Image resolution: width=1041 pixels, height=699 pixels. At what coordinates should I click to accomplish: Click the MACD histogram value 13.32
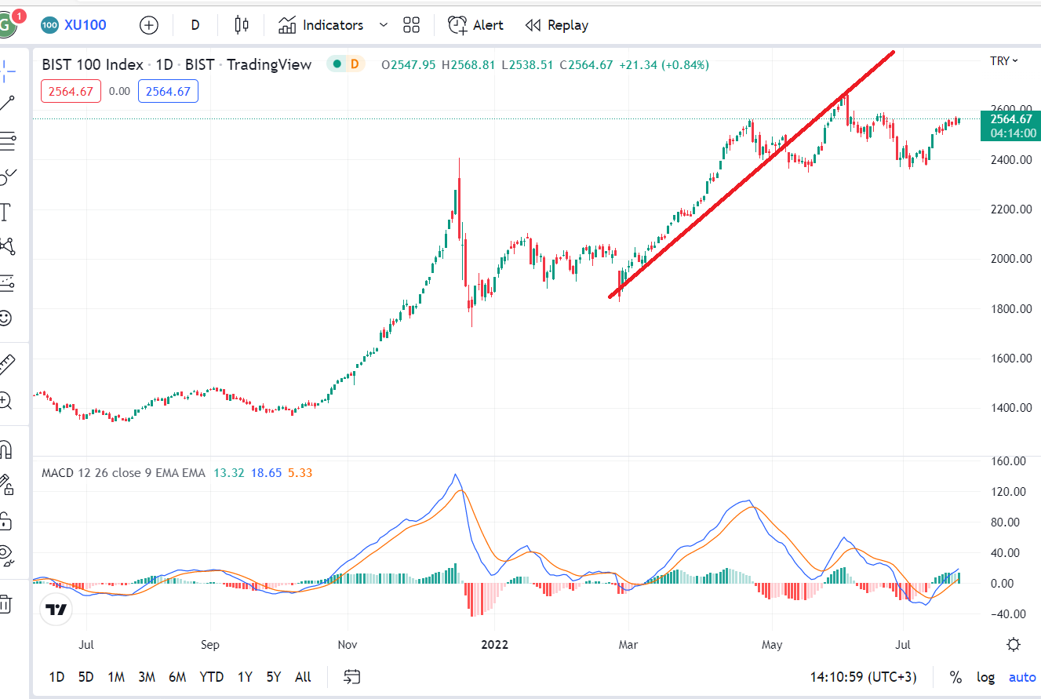tap(229, 473)
